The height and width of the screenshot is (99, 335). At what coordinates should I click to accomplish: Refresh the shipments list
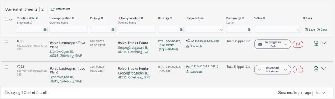[60, 9]
